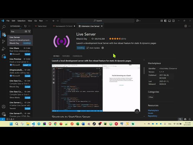This screenshot has height=145, width=193.
Task: Open the Selection menu
Action: 21,21
